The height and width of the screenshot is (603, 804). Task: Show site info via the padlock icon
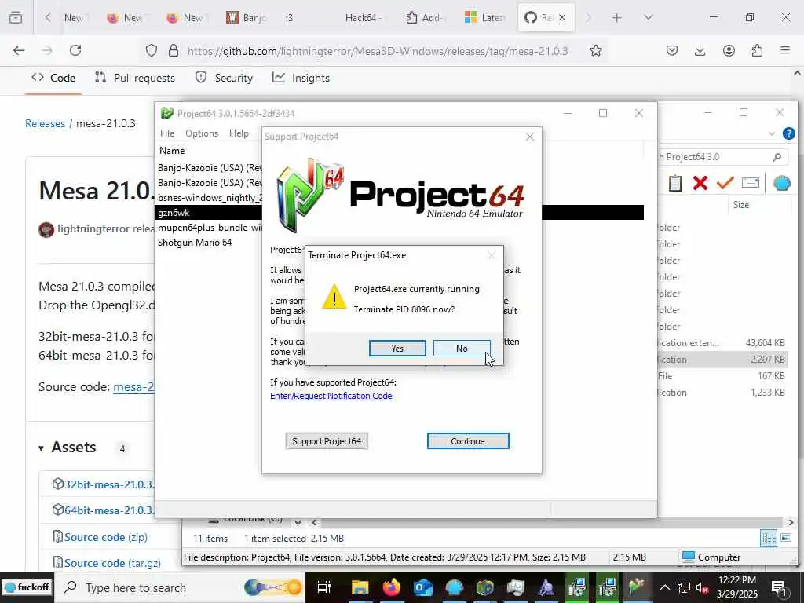coord(174,50)
